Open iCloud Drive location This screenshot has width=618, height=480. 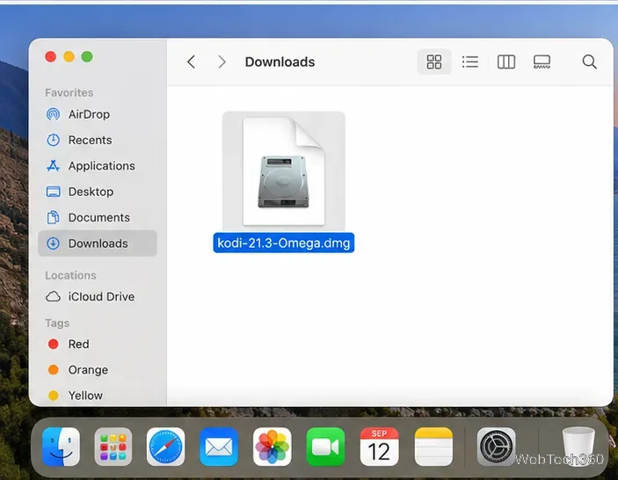[x=98, y=296]
